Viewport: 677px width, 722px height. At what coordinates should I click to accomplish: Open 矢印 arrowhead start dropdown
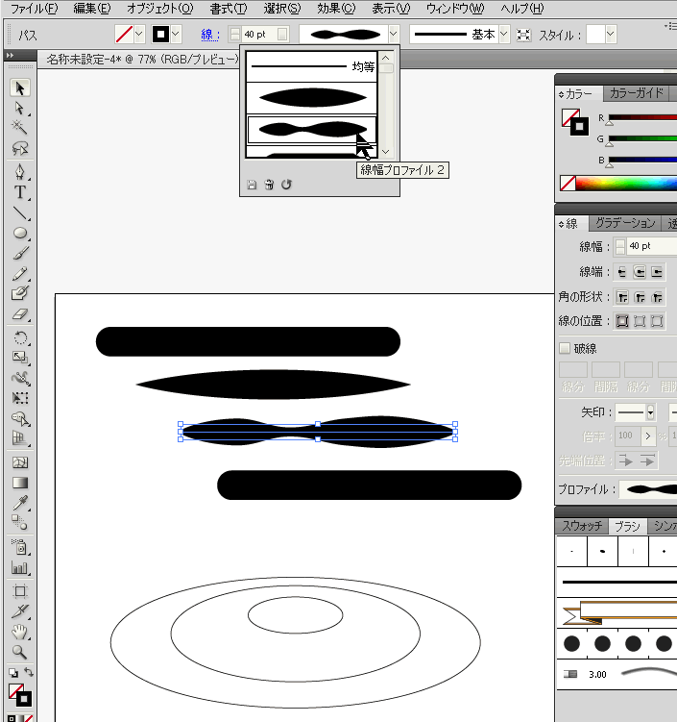(650, 412)
